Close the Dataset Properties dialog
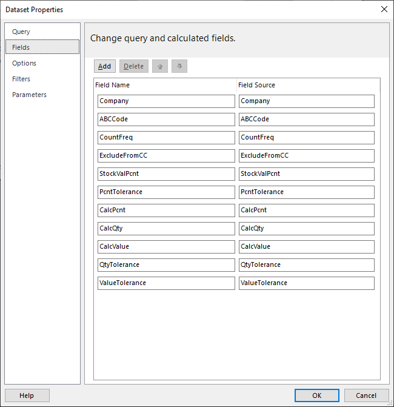This screenshot has width=394, height=407. (x=384, y=9)
